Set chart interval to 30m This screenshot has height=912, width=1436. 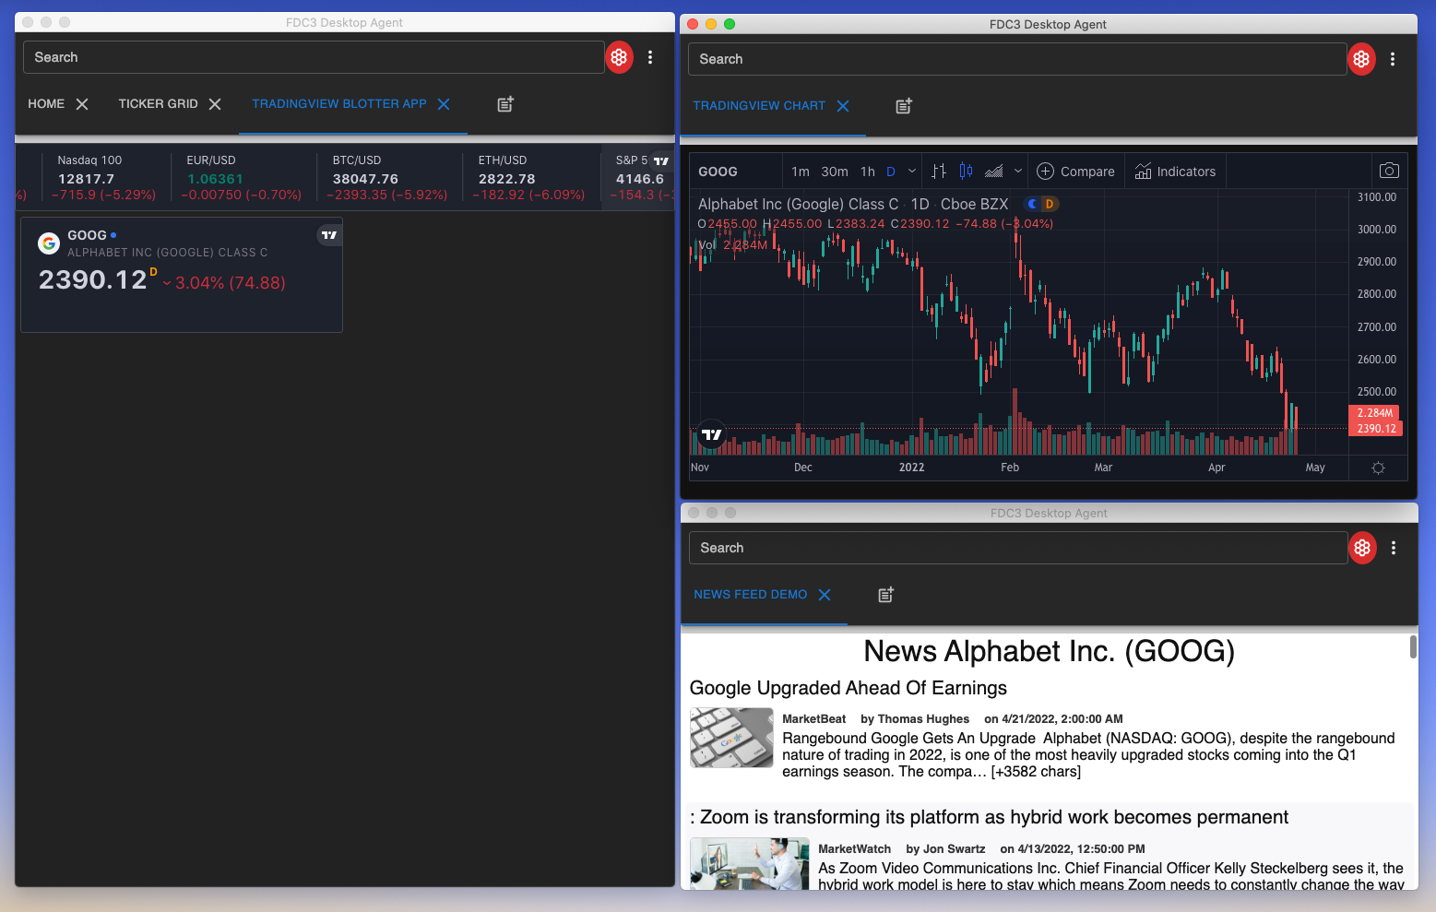(835, 172)
